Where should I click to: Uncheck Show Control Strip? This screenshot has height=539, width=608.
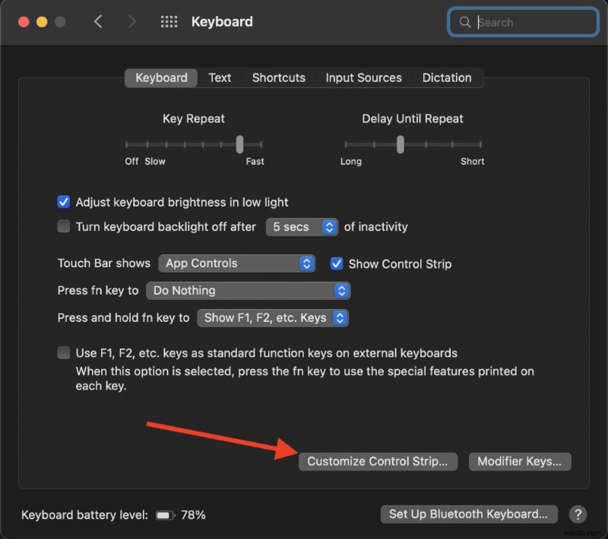[337, 263]
